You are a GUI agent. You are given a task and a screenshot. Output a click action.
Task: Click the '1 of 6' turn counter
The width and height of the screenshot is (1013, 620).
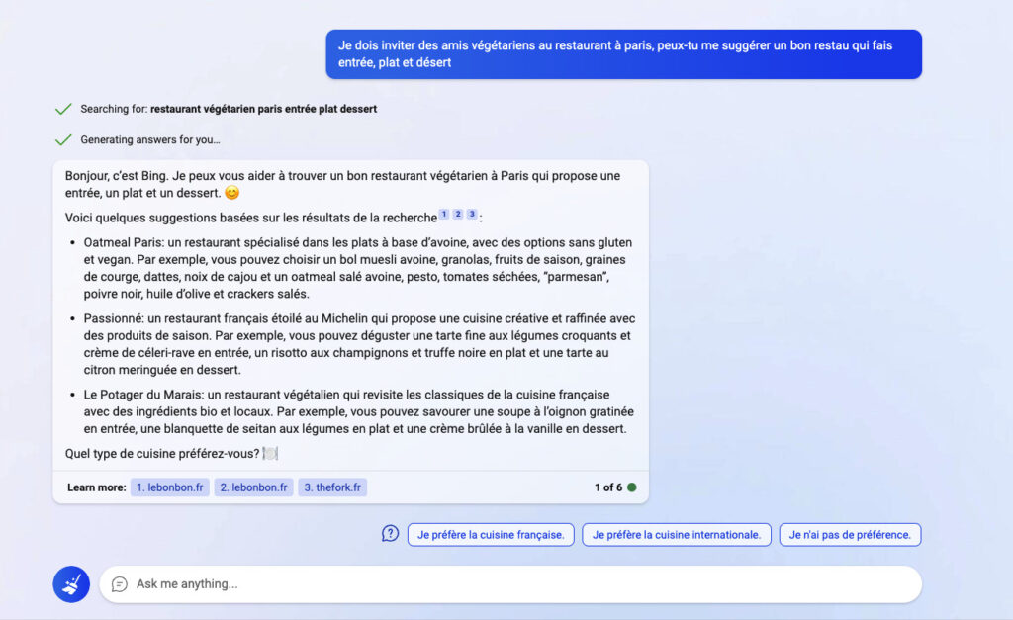608,487
